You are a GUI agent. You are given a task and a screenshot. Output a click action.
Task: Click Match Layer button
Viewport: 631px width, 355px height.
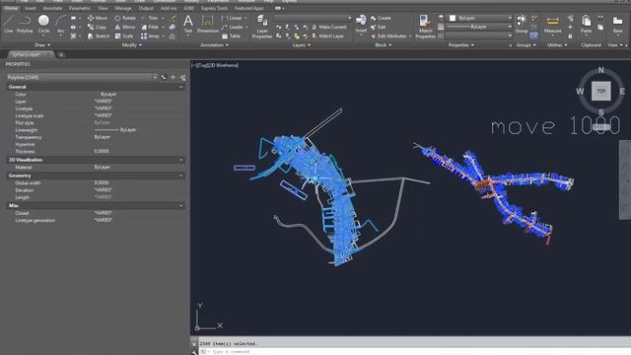point(327,36)
